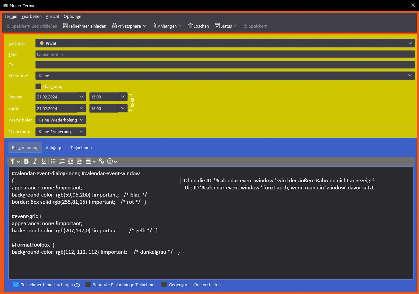Screen dimensions: 419x294
Task: Click the link icon between start and end dates
Action: [x=132, y=103]
